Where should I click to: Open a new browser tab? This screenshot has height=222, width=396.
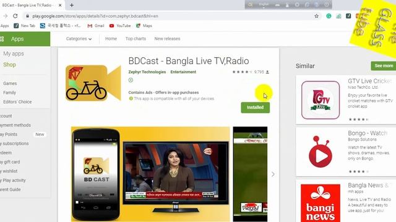click(72, 5)
